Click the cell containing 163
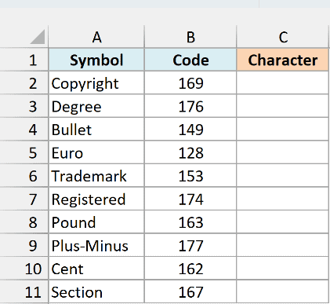 pyautogui.click(x=190, y=222)
